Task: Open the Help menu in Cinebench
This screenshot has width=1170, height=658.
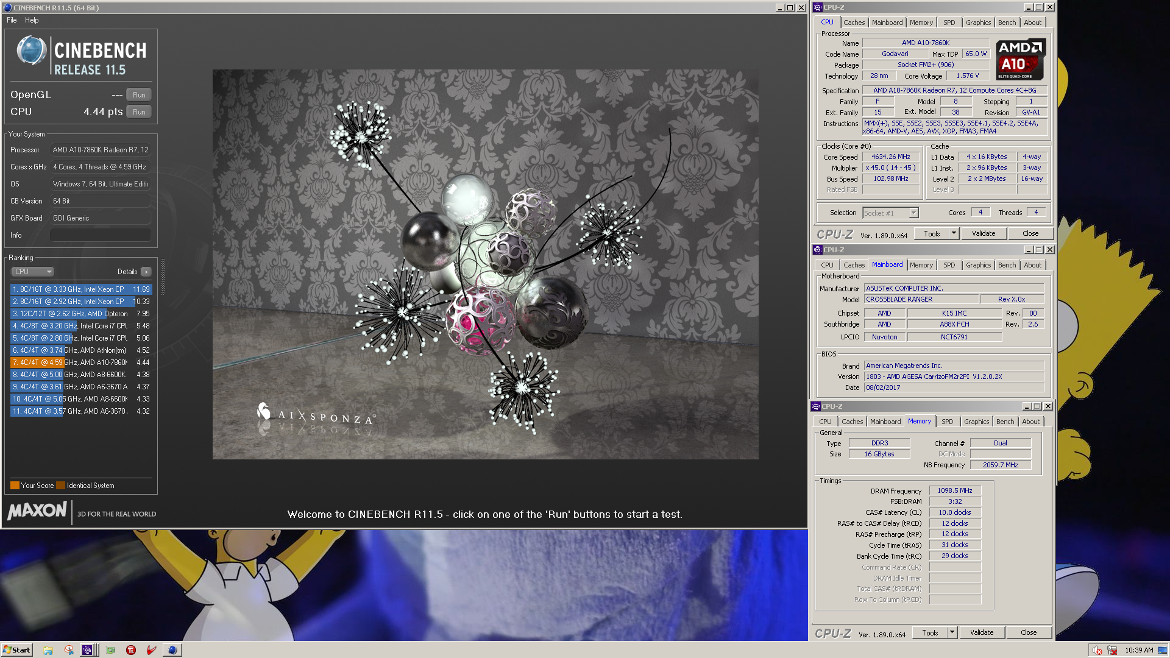Action: [32, 20]
